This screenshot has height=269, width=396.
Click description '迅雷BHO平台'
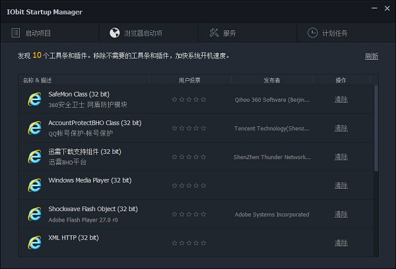click(x=67, y=162)
